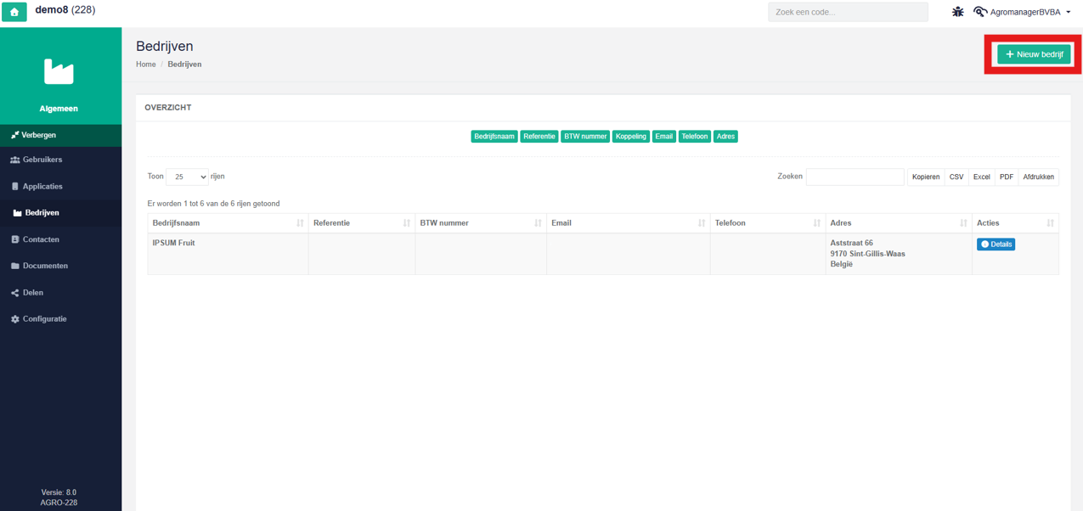This screenshot has height=511, width=1083.
Task: Click the Nieuw bedrijf button
Action: (x=1034, y=54)
